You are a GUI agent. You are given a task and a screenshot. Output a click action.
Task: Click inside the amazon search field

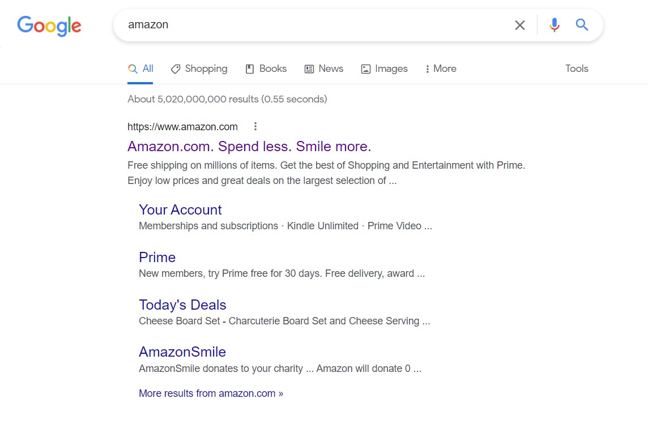314,25
